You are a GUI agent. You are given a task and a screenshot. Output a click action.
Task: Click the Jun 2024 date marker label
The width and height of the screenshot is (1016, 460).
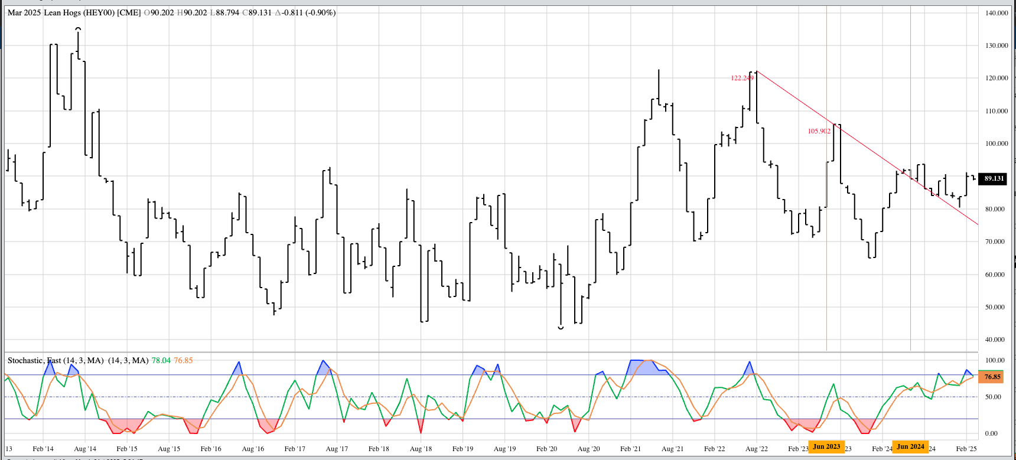[x=910, y=446]
